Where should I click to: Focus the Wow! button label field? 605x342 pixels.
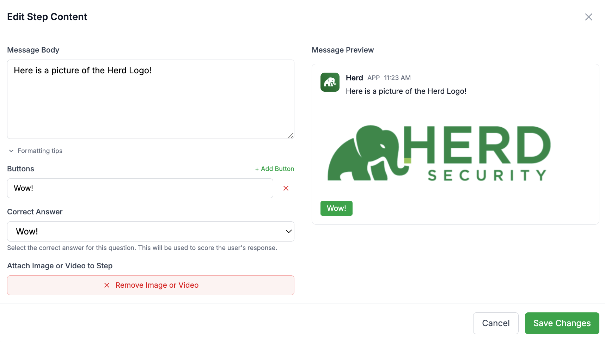pos(140,188)
